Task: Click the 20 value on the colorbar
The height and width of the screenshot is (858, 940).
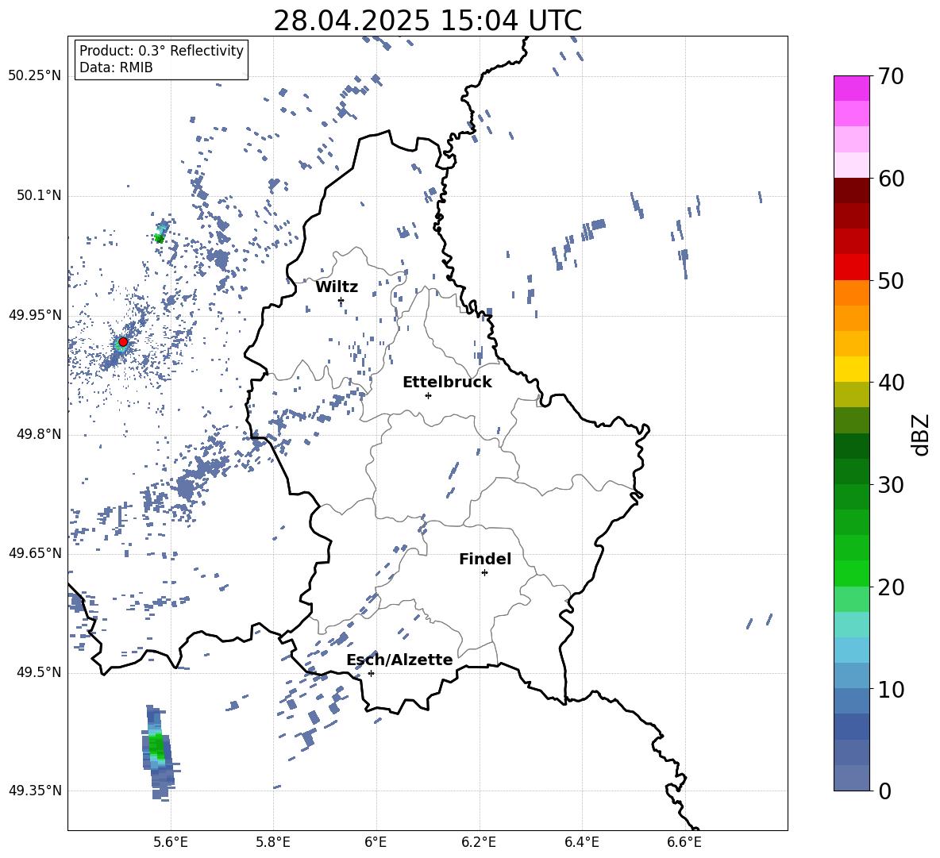Action: tap(891, 587)
